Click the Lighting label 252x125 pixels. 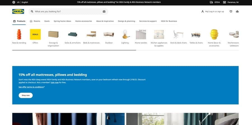point(125,43)
